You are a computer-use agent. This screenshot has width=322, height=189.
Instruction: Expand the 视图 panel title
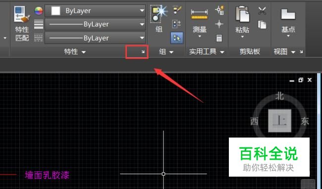point(284,51)
